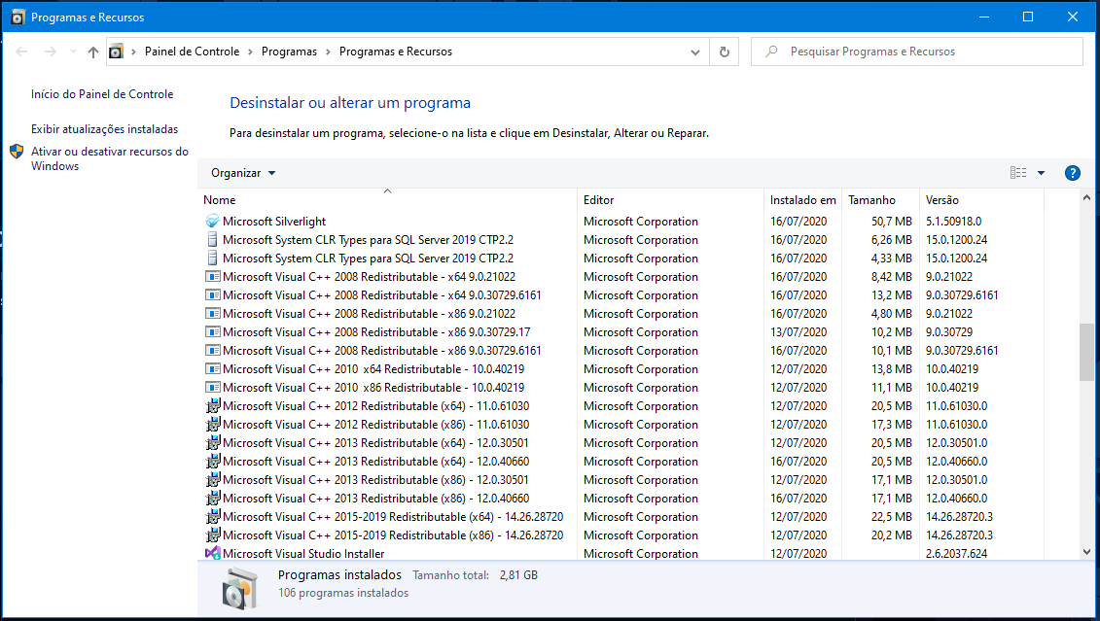Sort by Tamanho column header
The image size is (1100, 621).
click(x=880, y=200)
